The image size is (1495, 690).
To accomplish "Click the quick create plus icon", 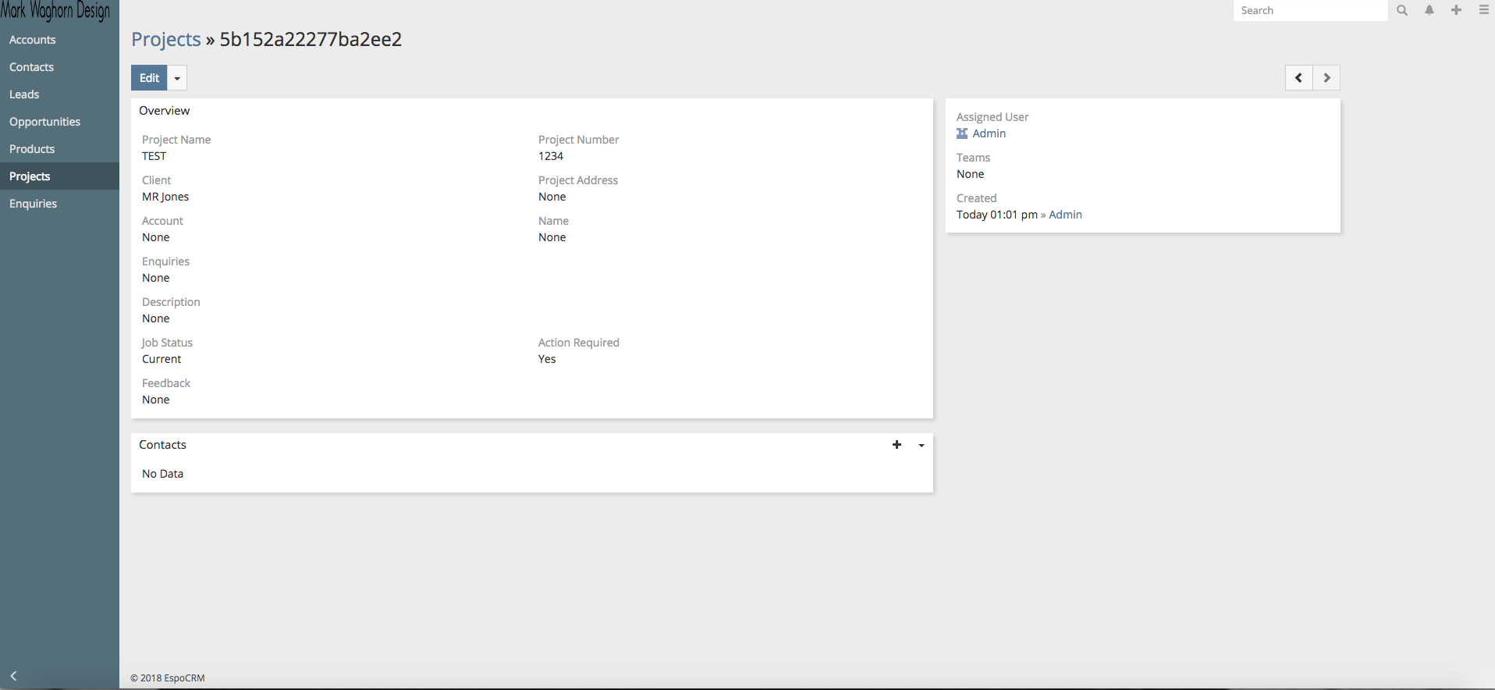I will (1456, 10).
